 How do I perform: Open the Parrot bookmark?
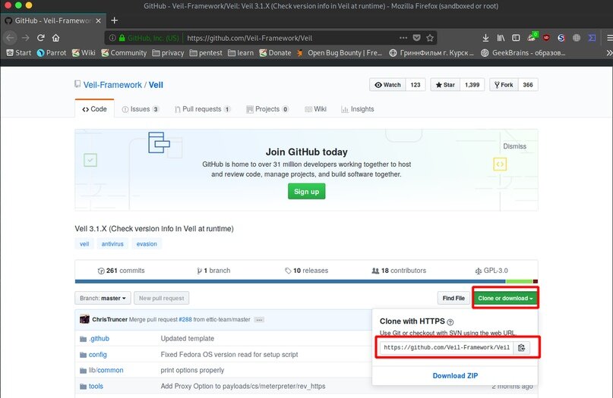[x=52, y=52]
